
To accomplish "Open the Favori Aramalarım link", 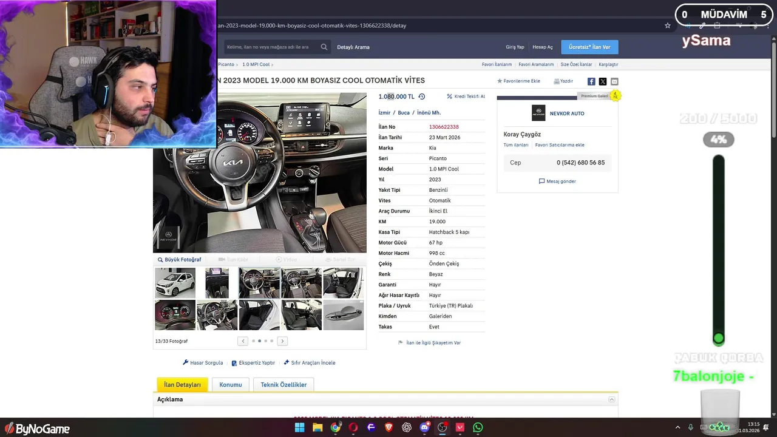I will pyautogui.click(x=536, y=64).
